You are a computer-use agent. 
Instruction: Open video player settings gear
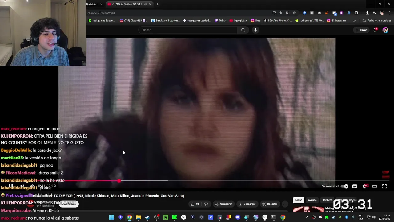click(x=365, y=186)
